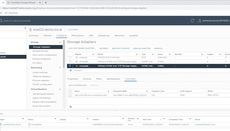Open adapters table column chooser icon
Screen dimensions: 230x131
coord(70,70)
